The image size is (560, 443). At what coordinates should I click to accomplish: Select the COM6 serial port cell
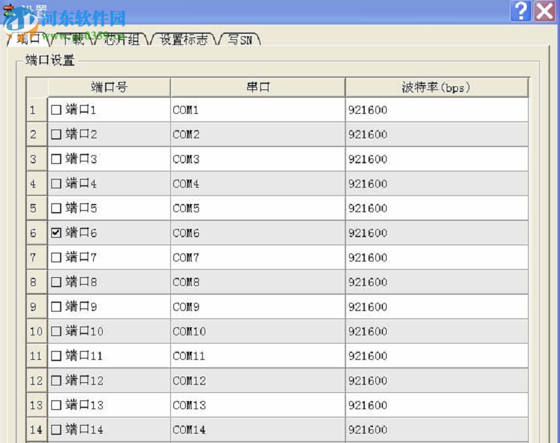pos(257,233)
